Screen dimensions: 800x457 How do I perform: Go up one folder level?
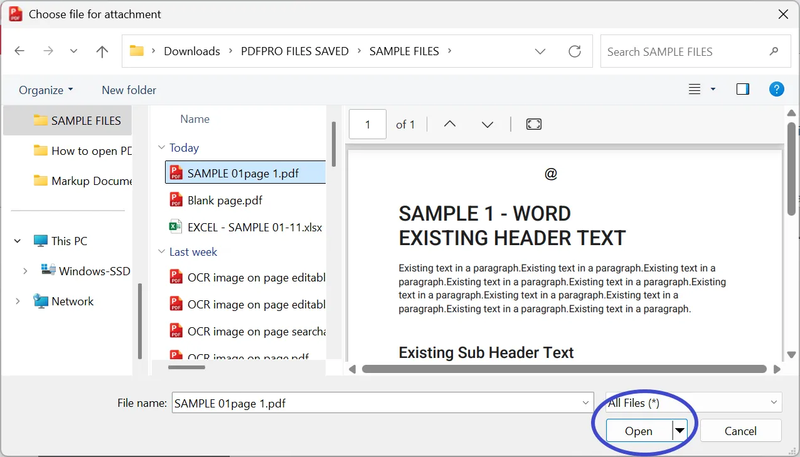coord(102,51)
